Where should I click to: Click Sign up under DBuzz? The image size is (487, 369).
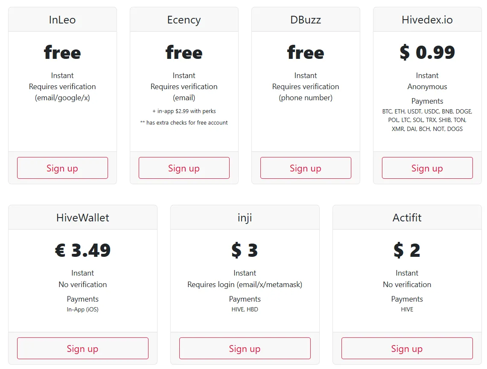[x=306, y=168]
